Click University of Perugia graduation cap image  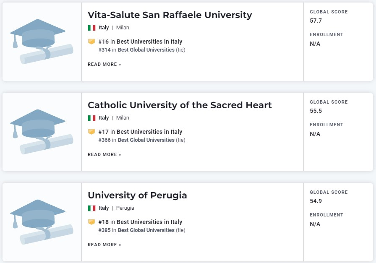click(x=42, y=222)
